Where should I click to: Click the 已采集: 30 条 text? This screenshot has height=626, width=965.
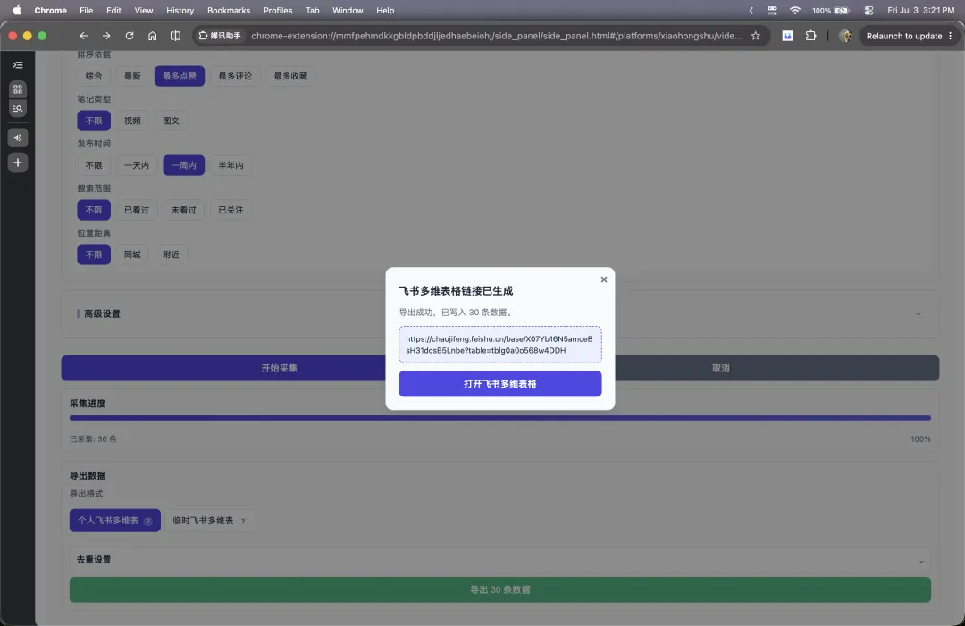coord(93,439)
